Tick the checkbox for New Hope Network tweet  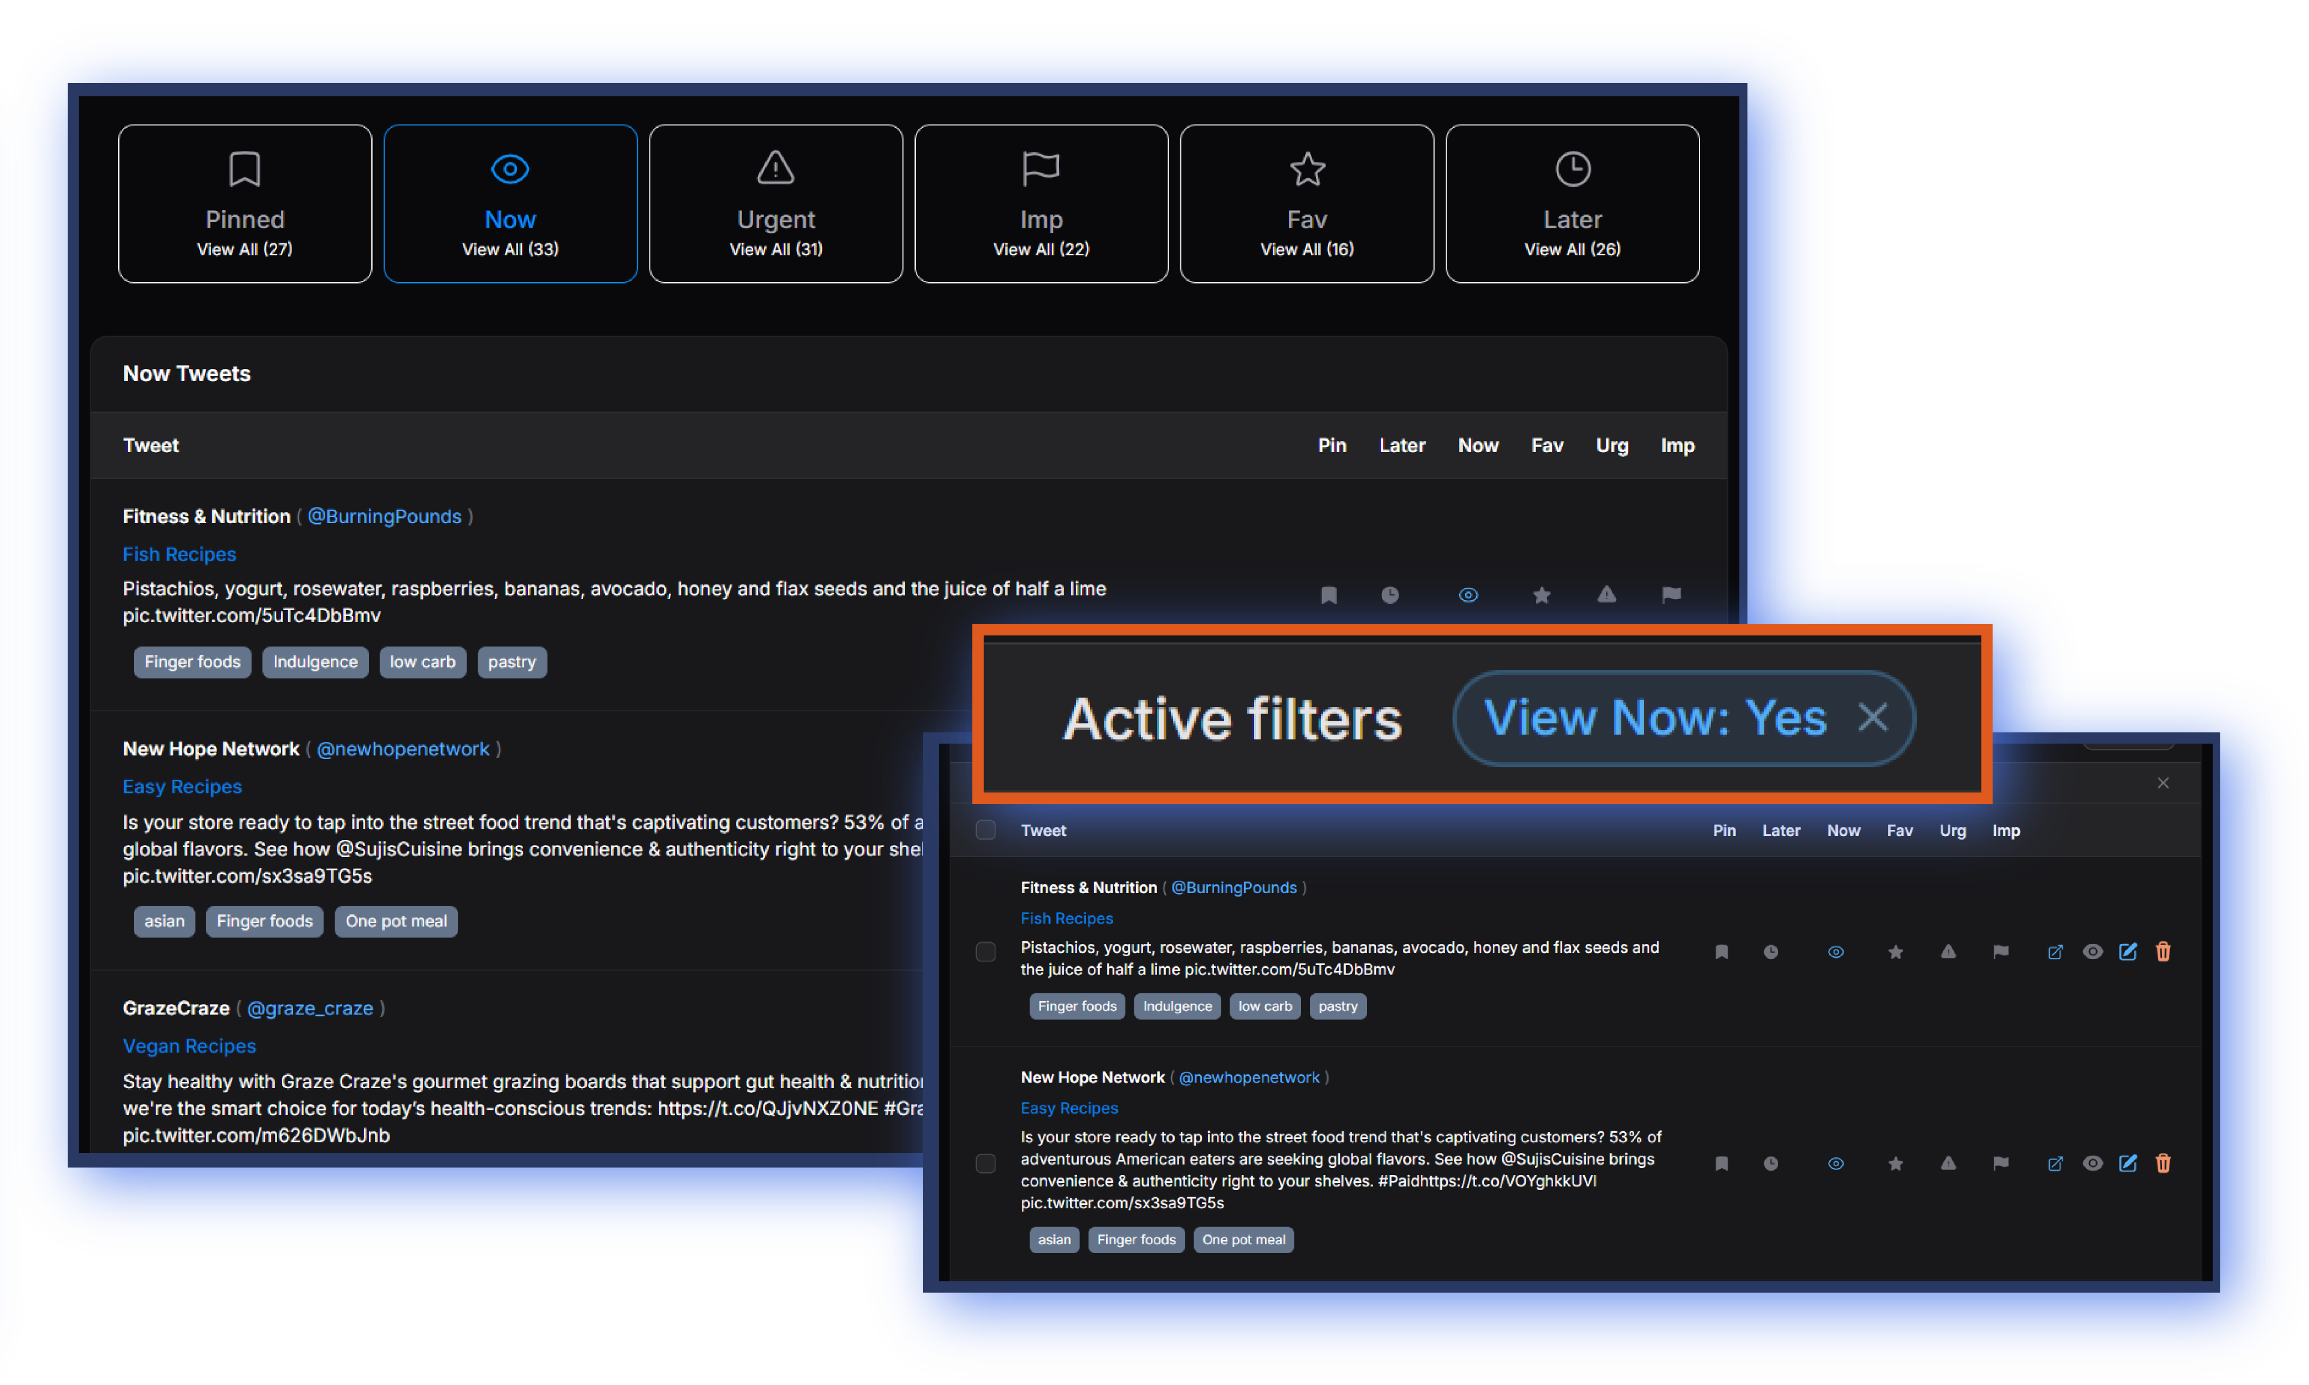(x=986, y=1164)
